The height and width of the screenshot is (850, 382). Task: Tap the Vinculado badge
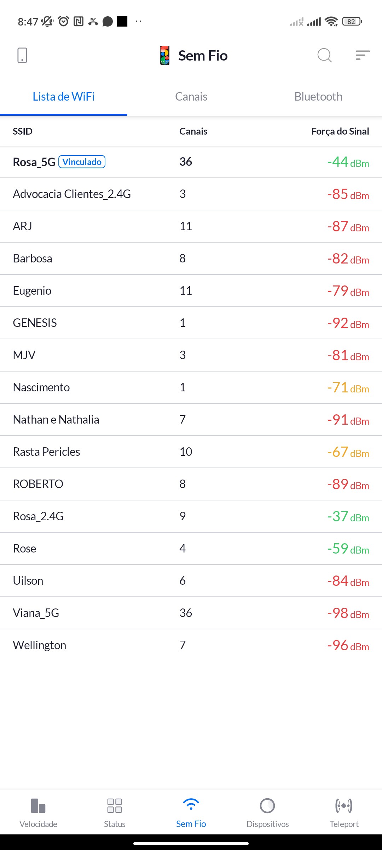coord(82,162)
